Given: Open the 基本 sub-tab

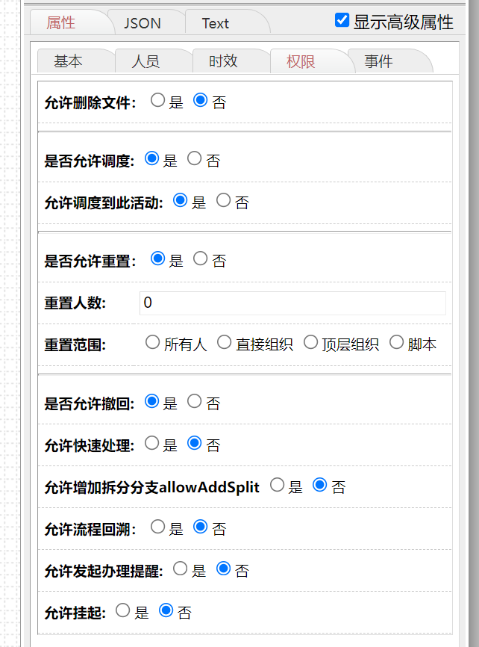Looking at the screenshot, I should (68, 61).
